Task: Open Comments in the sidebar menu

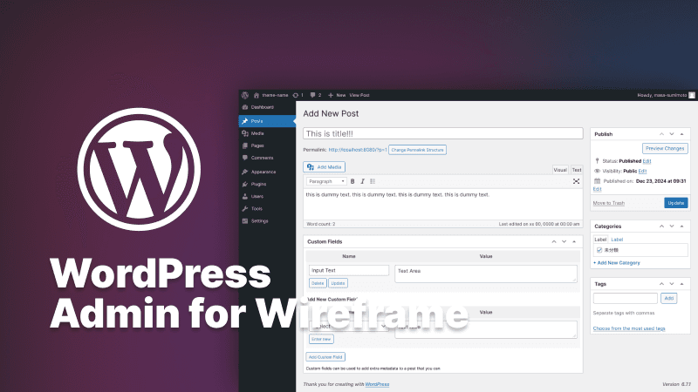Action: (267, 158)
